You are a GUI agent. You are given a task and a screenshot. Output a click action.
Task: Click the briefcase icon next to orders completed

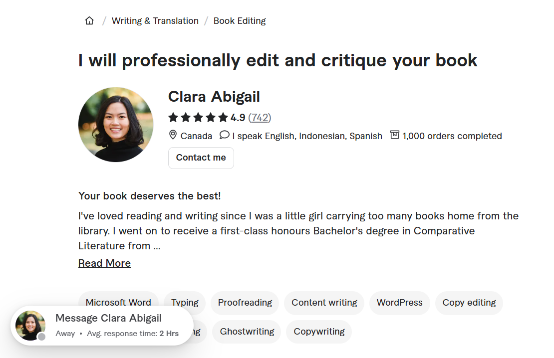tap(394, 135)
